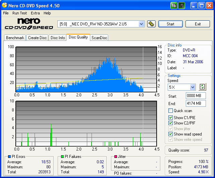
Task: Click the Start button
Action: pyautogui.click(x=170, y=24)
